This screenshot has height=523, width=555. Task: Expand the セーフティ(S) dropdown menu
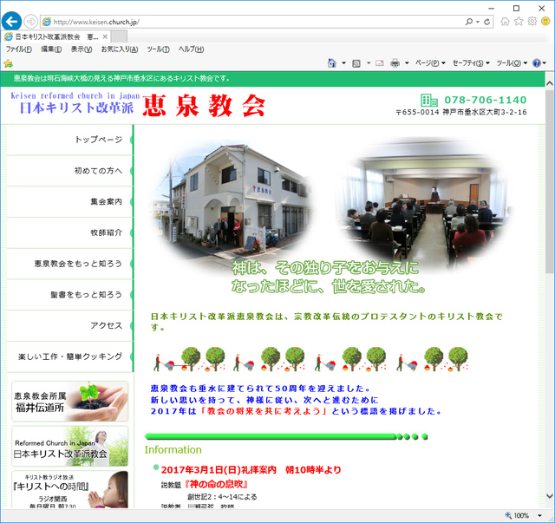click(472, 63)
